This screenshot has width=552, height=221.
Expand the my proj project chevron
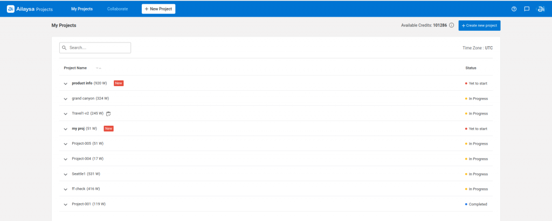pyautogui.click(x=65, y=129)
